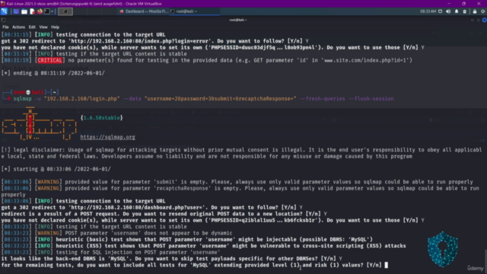487x274 pixels.
Task: Open the terminal File menu
Action: point(5,27)
